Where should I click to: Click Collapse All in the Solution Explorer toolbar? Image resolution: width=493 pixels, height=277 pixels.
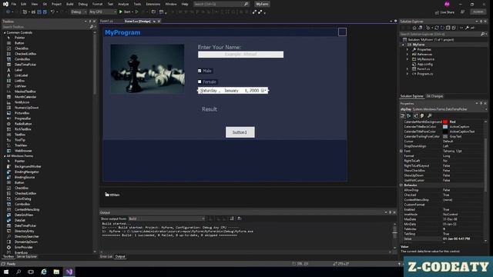click(x=448, y=28)
